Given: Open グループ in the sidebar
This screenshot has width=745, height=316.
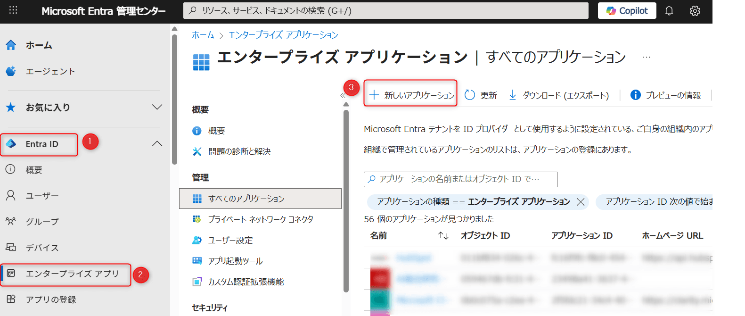Looking at the screenshot, I should 42,222.
